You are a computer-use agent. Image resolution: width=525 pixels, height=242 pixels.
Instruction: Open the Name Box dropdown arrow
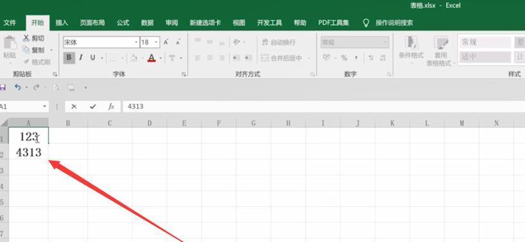click(44, 106)
